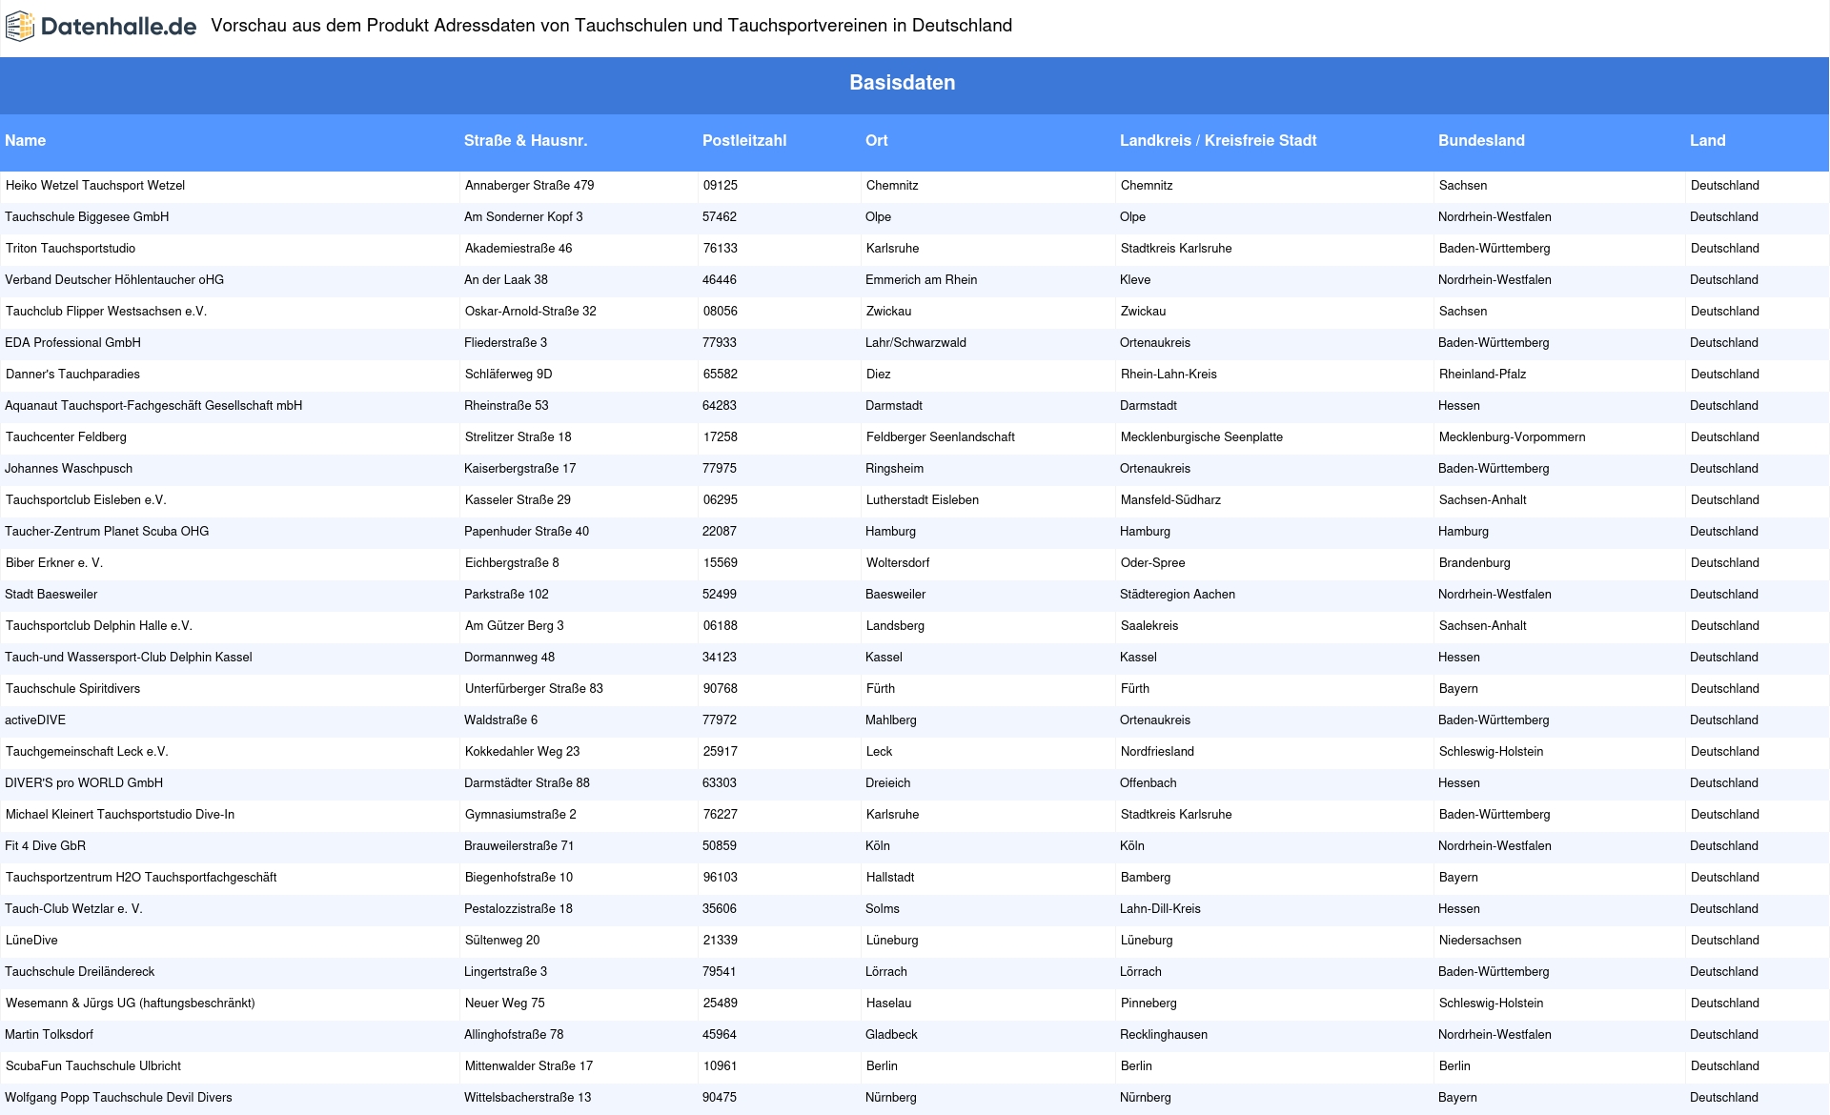Click the address Wittelsbacherstraße 13

[528, 1098]
